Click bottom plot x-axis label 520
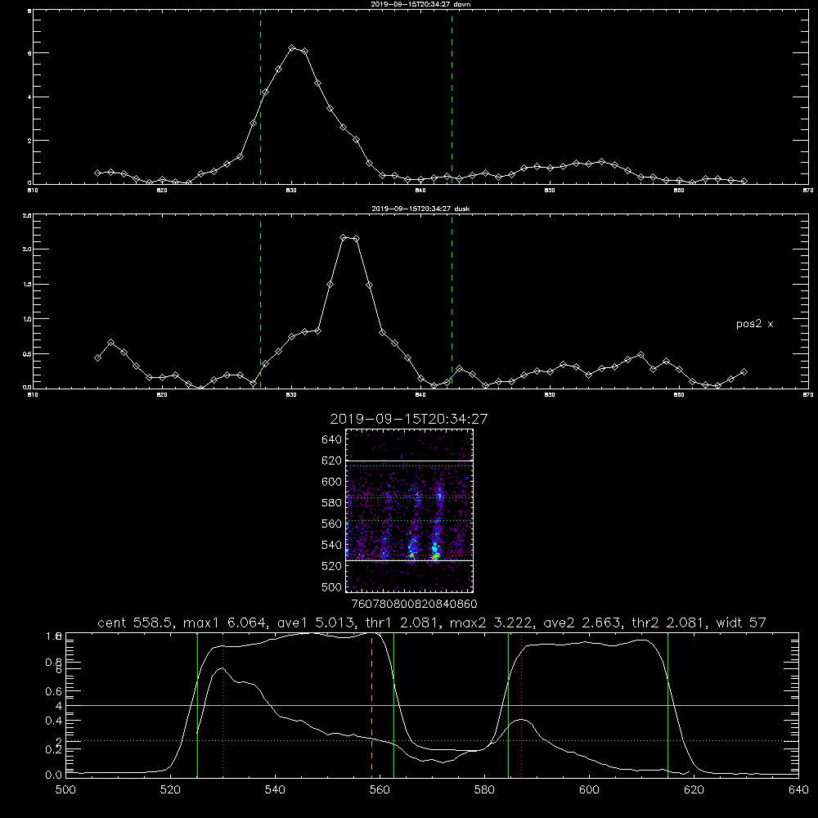818x818 pixels. [170, 790]
